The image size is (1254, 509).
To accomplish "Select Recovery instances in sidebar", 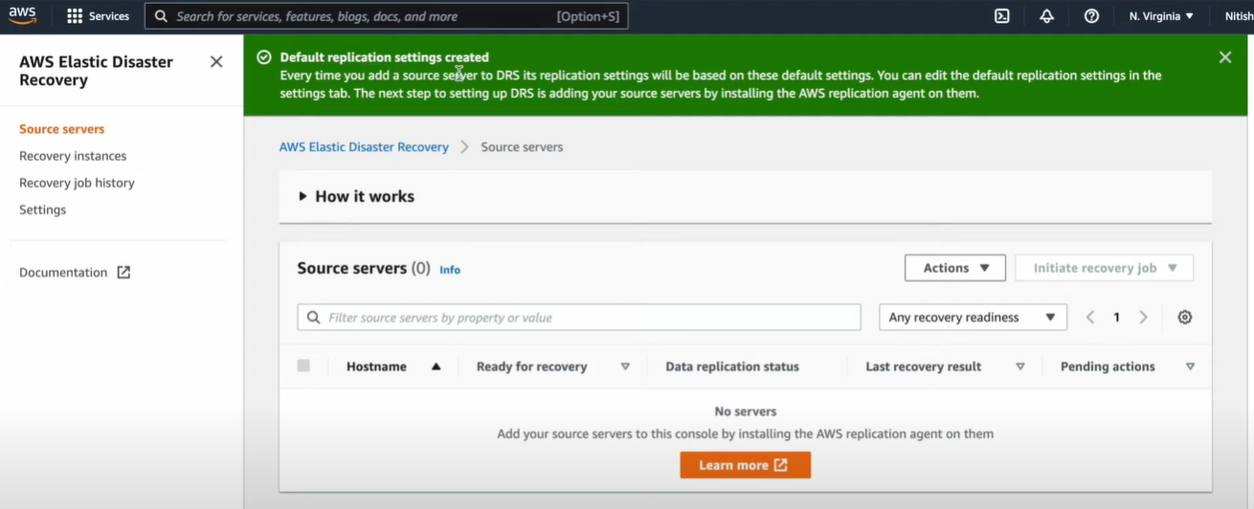I will coord(73,156).
